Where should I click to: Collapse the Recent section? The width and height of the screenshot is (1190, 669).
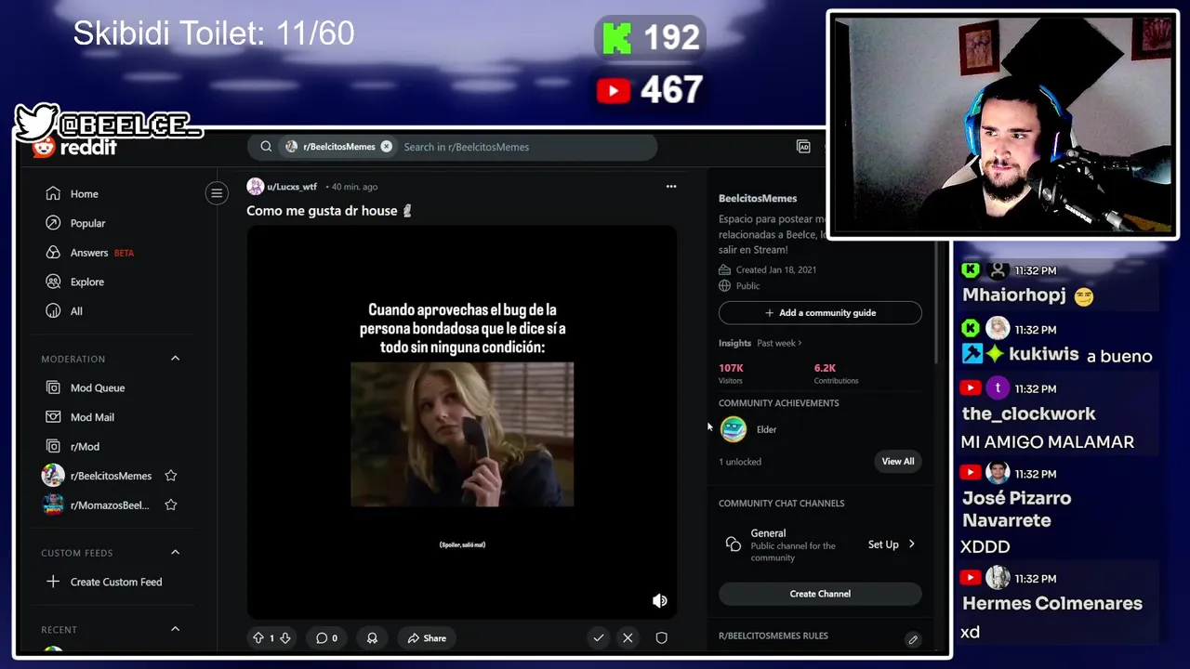coord(175,630)
